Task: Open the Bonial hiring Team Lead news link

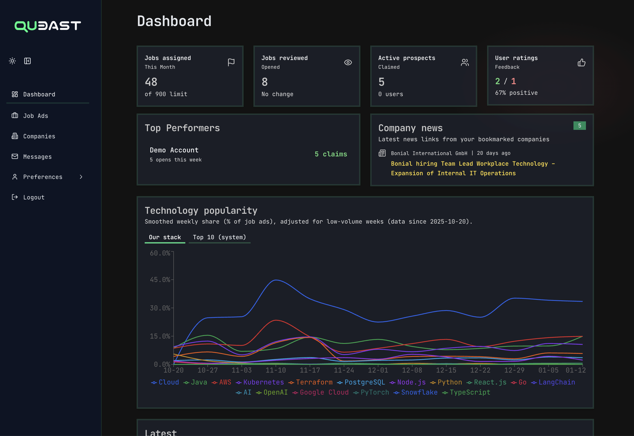Action: [x=473, y=168]
